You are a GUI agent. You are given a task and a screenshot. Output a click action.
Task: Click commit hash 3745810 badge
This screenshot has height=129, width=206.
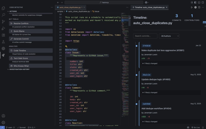(146, 46)
